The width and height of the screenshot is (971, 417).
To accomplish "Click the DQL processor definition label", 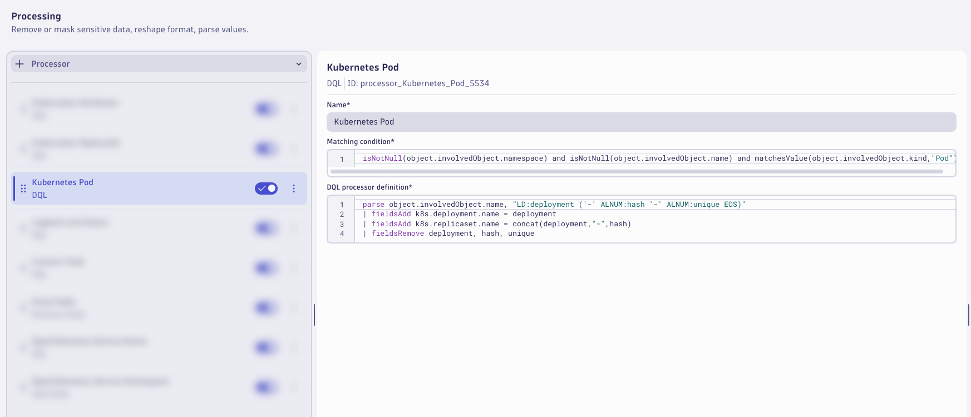I will 369,187.
